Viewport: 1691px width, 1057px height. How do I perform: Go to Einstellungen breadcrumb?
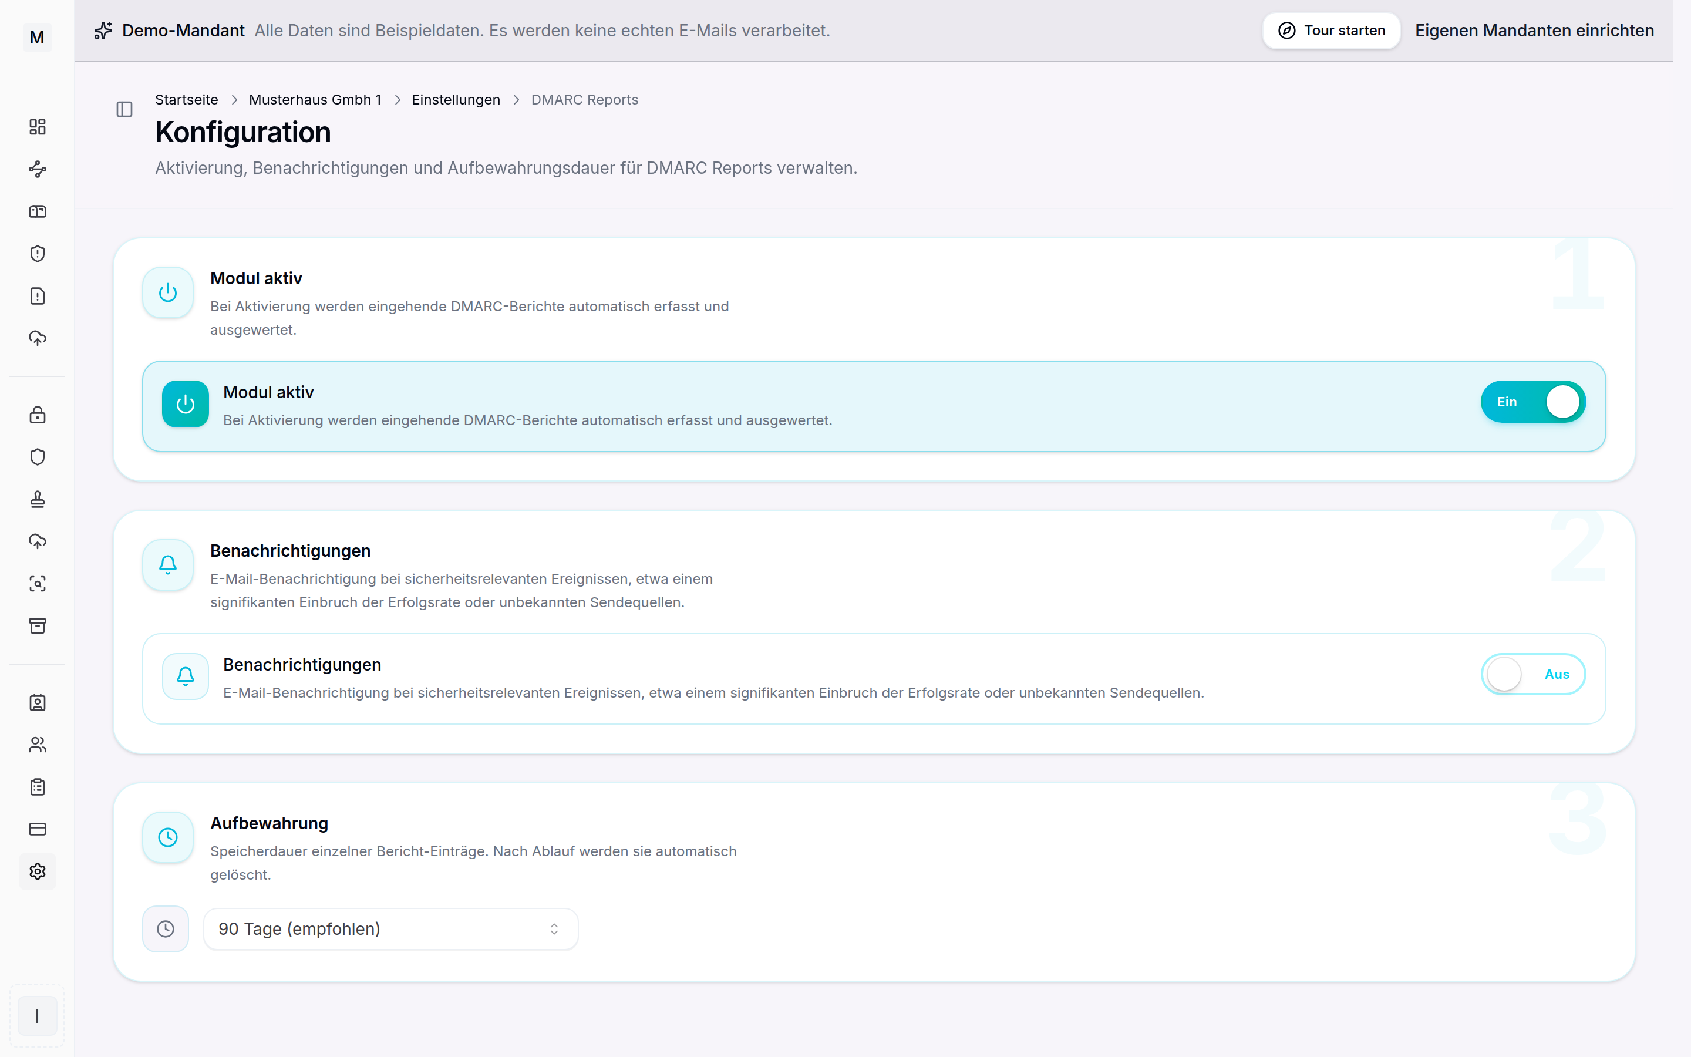point(456,99)
